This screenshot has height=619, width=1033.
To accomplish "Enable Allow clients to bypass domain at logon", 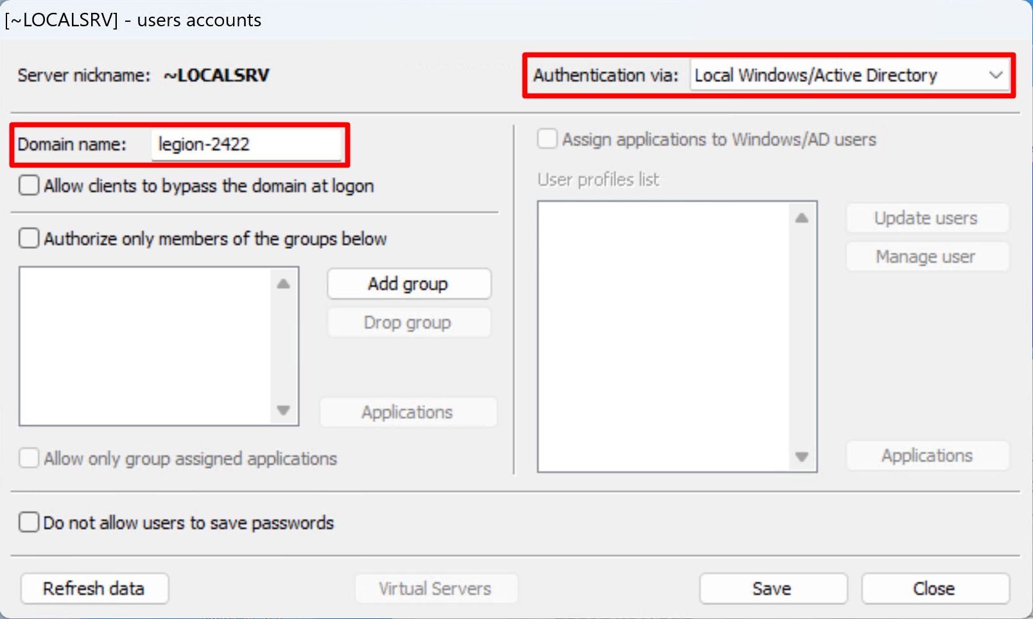I will point(29,186).
